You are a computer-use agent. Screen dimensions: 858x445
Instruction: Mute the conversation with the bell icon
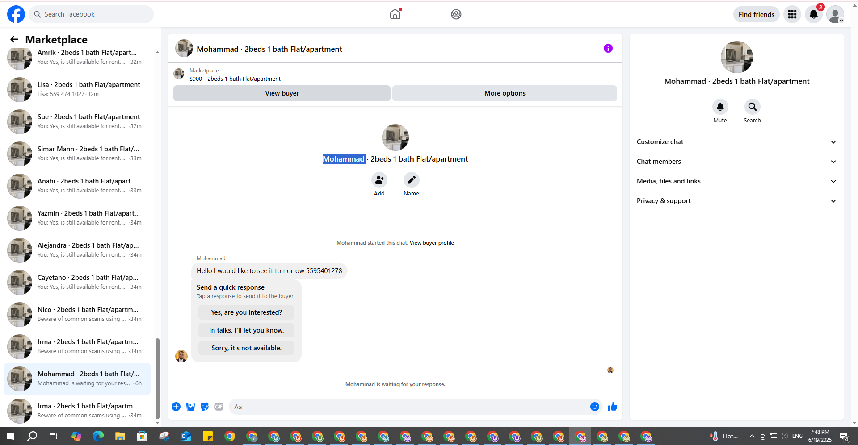point(720,107)
